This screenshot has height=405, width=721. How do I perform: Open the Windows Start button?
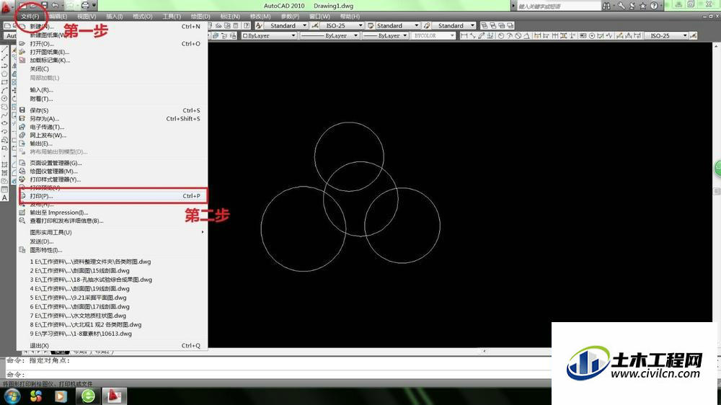tap(12, 396)
